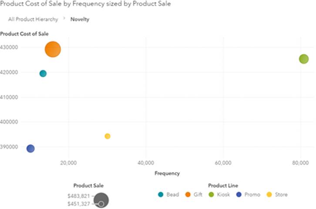Image resolution: width=316 pixels, height=209 pixels.
Task: Select the green Kiosk bubble
Action: 303,59
